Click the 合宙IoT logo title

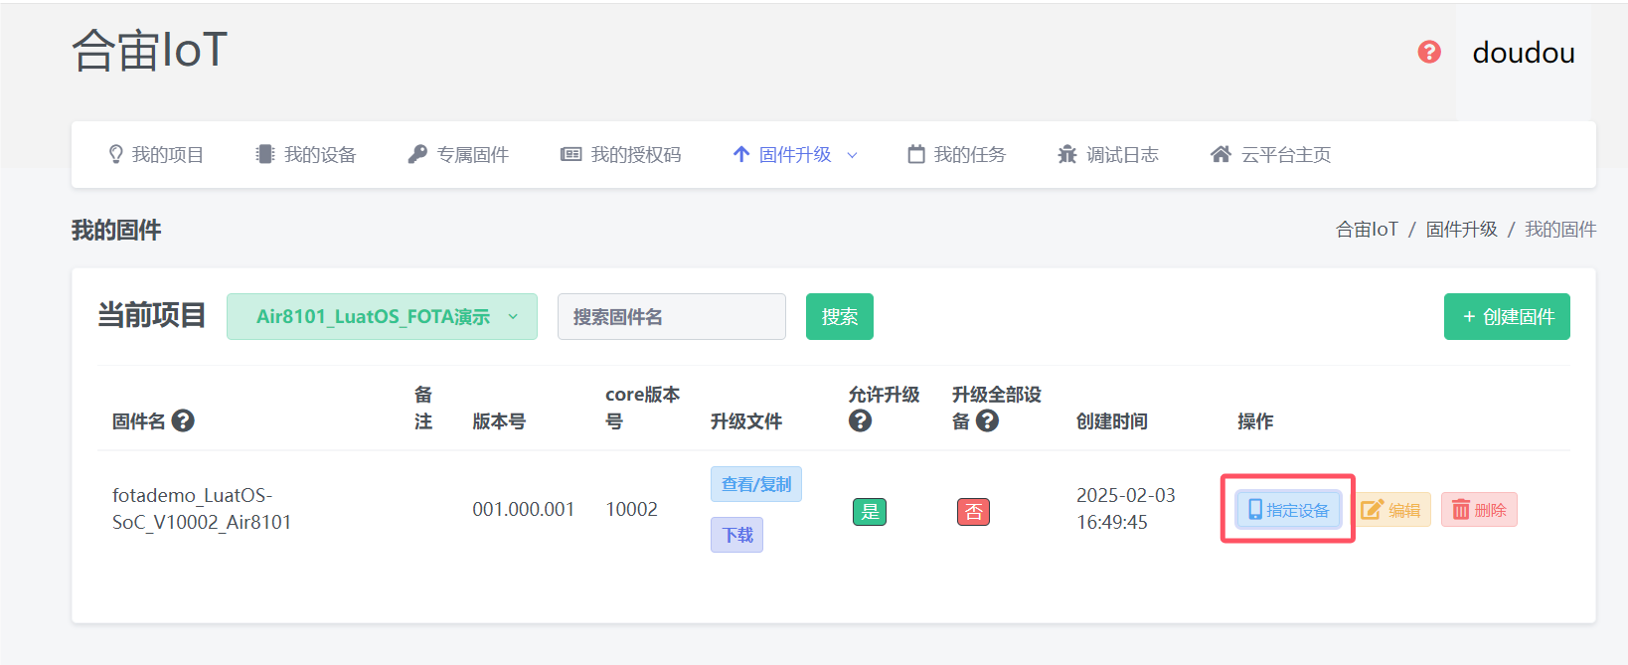click(x=150, y=50)
